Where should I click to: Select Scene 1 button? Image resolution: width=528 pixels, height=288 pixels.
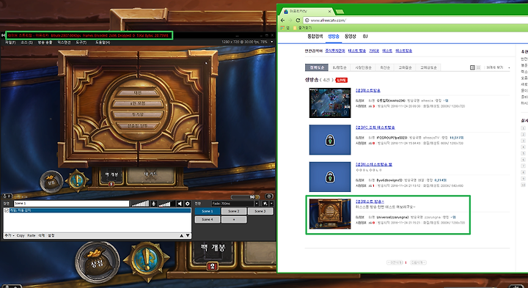pyautogui.click(x=208, y=211)
